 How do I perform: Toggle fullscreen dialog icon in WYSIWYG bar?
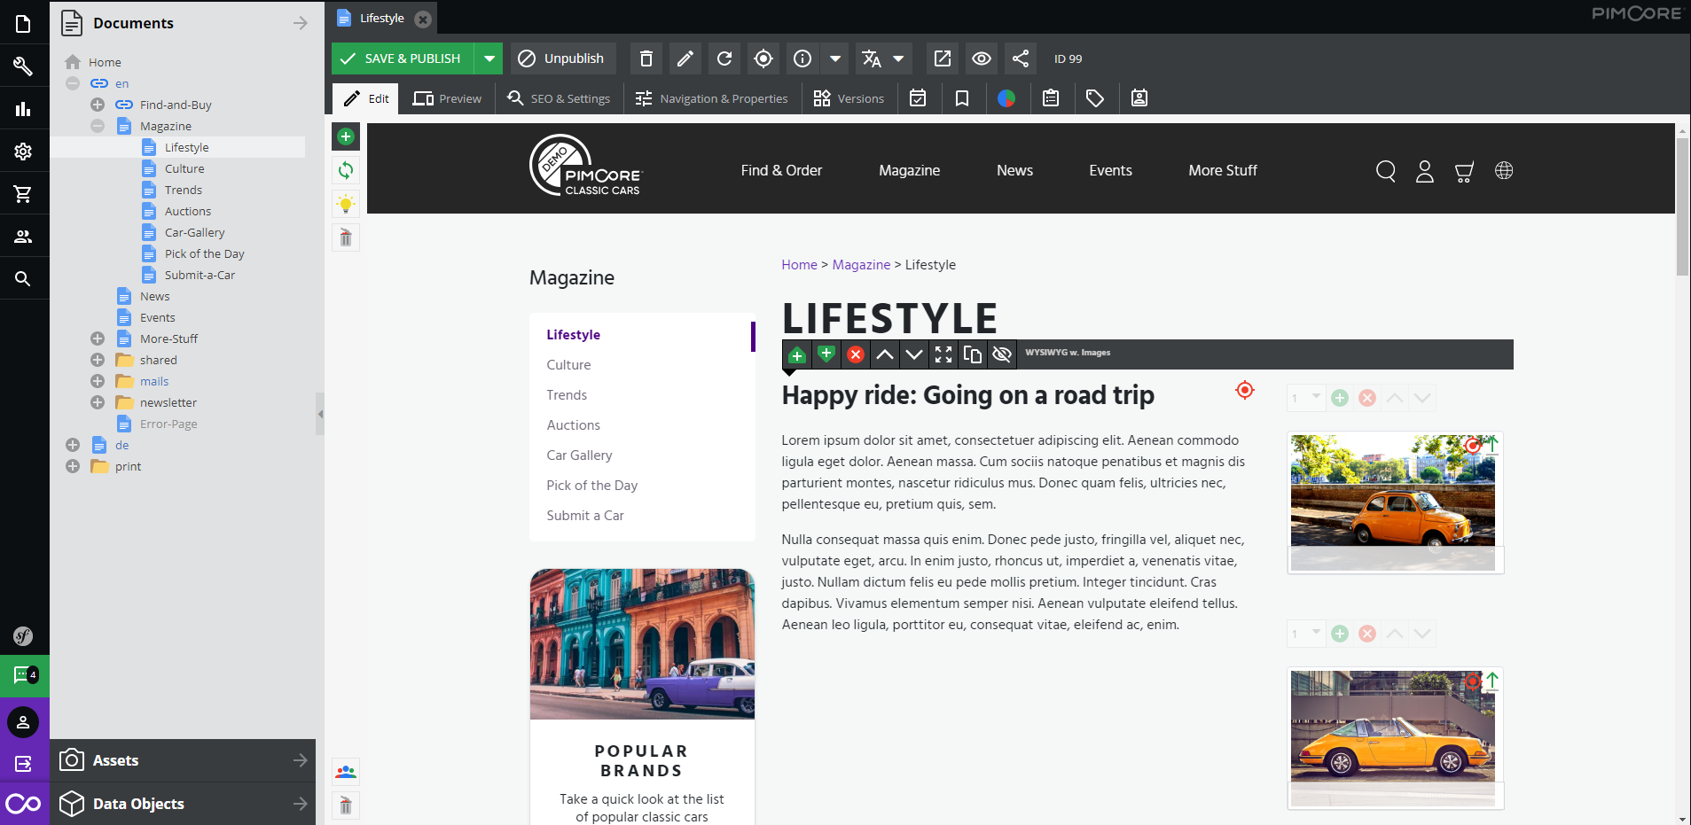[943, 354]
